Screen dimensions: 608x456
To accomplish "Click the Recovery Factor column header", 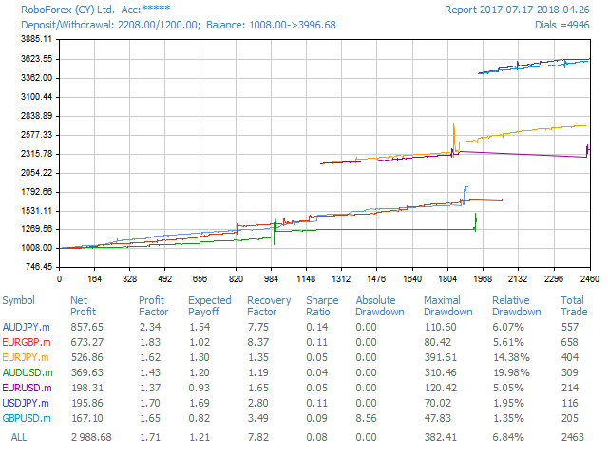I will tap(269, 306).
